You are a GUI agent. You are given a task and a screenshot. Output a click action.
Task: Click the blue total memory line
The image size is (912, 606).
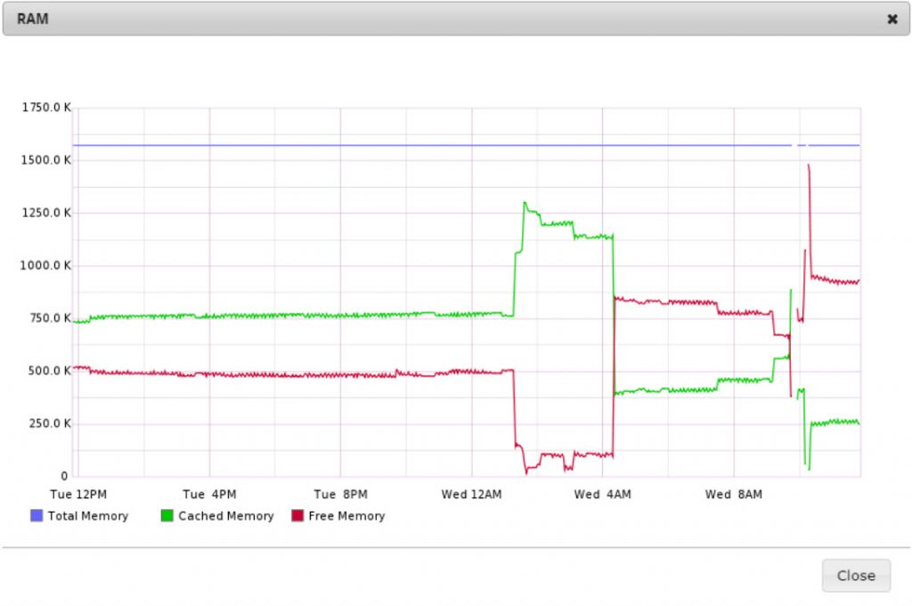(432, 145)
